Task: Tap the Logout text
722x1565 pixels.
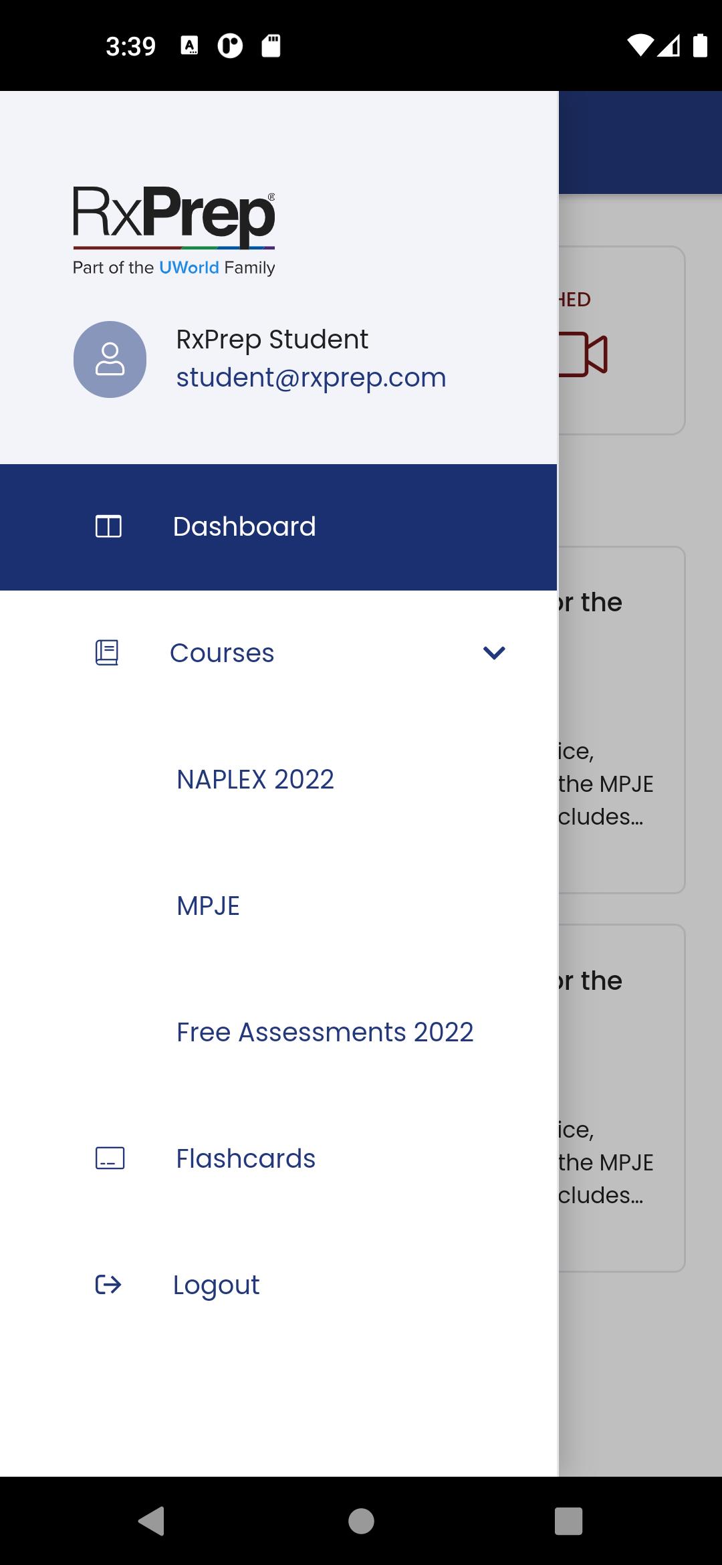Action: tap(216, 1285)
